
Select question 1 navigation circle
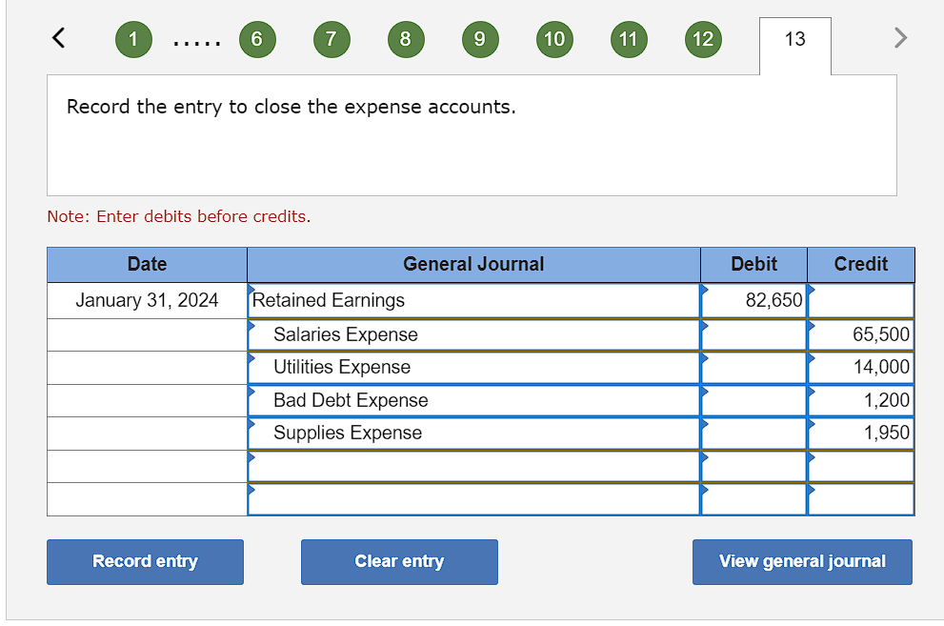[x=133, y=39]
